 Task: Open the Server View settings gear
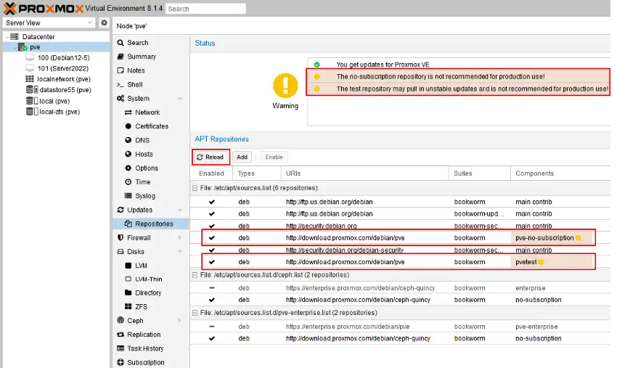point(104,23)
